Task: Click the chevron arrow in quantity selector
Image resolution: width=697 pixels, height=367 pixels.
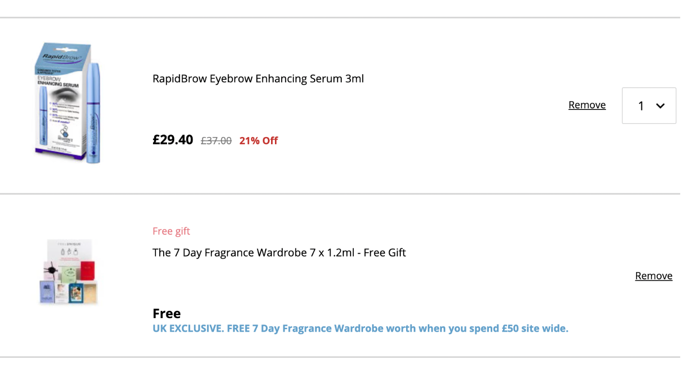Action: [660, 106]
